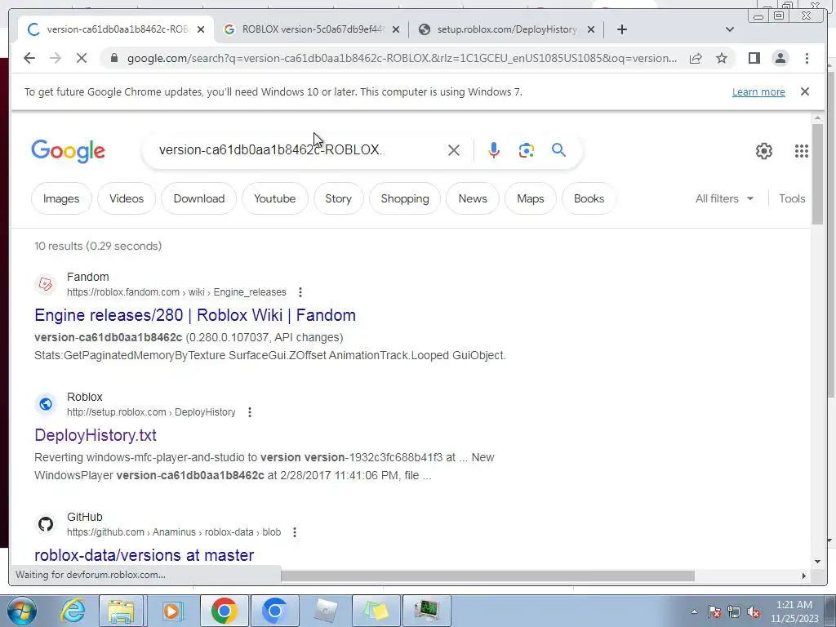Click the GitHub favicon
Screen dimensions: 836x627
coord(46,524)
